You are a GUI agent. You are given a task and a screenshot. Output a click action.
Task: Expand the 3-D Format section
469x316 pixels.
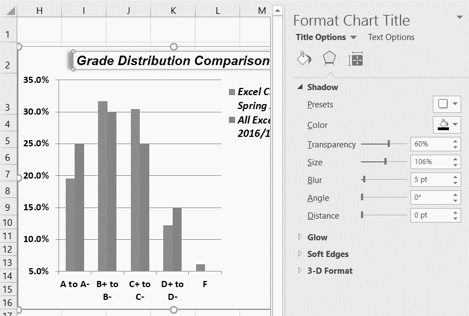tap(300, 270)
